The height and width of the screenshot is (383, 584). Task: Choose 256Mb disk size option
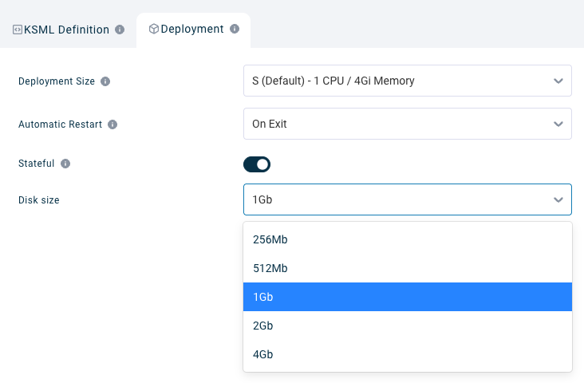[407, 239]
